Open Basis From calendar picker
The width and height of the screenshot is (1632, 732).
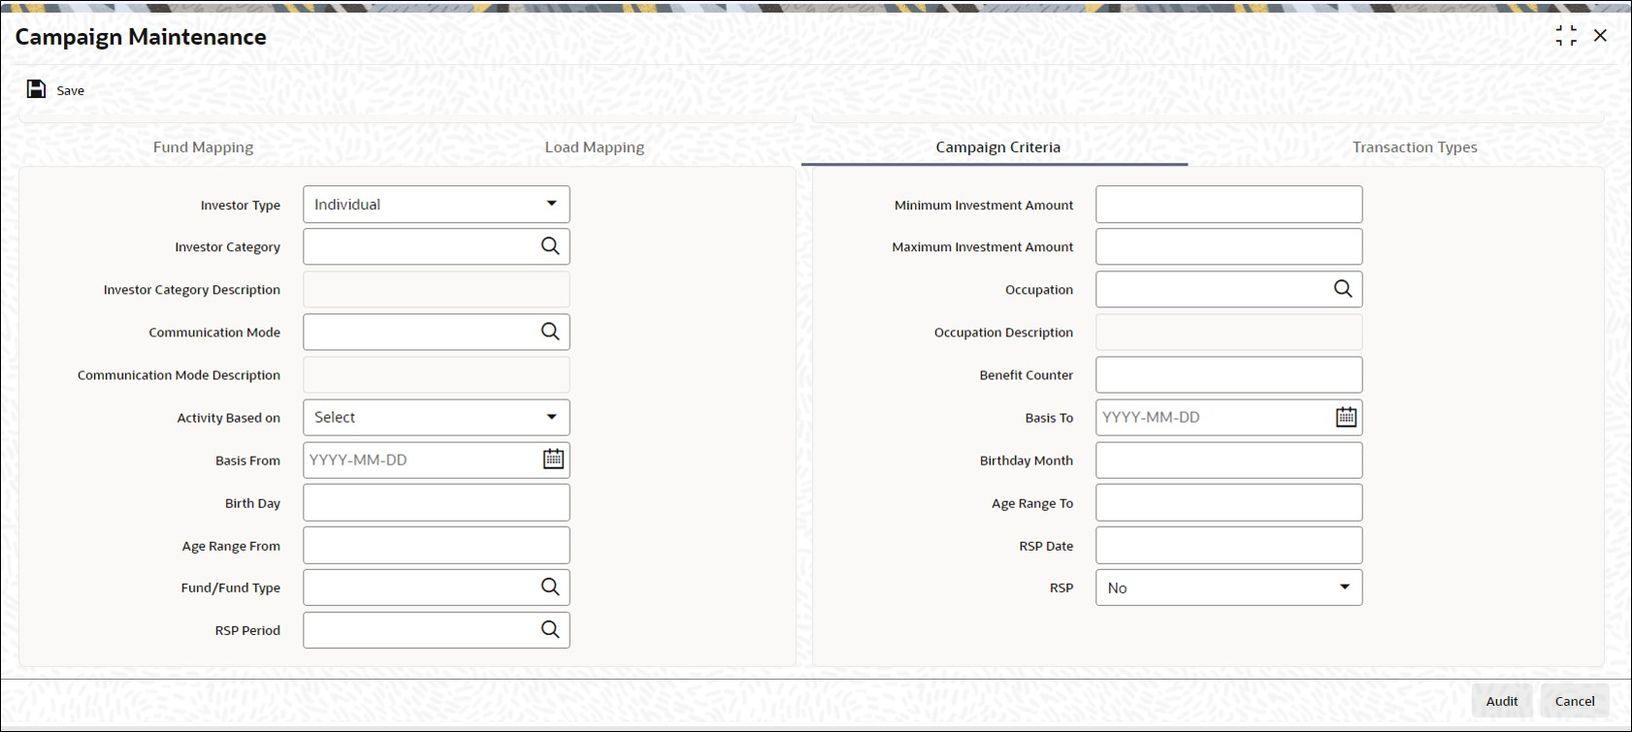point(553,459)
